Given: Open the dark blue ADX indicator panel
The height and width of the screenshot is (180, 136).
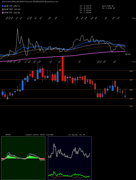Looking at the screenshot, I should pos(70,158).
